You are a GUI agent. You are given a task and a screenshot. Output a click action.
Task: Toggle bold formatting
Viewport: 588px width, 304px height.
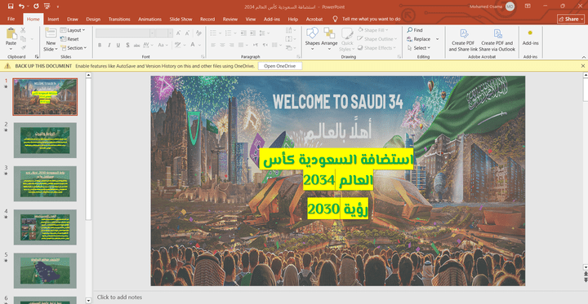click(100, 45)
